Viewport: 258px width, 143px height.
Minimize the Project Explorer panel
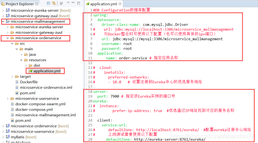coord(73,3)
